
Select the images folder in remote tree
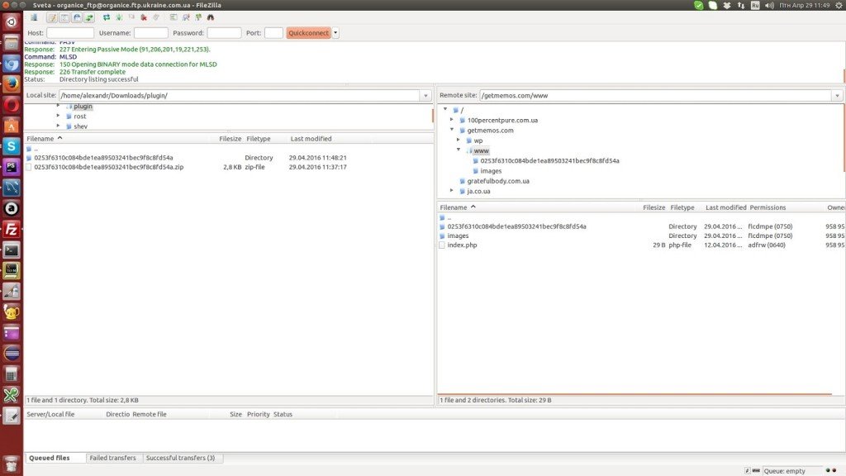click(x=491, y=170)
